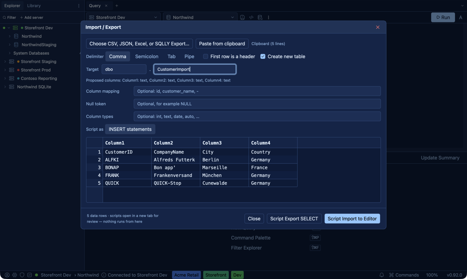467x279 pixels.
Task: Click the Northwind database icon in the tree
Action: click(16, 36)
